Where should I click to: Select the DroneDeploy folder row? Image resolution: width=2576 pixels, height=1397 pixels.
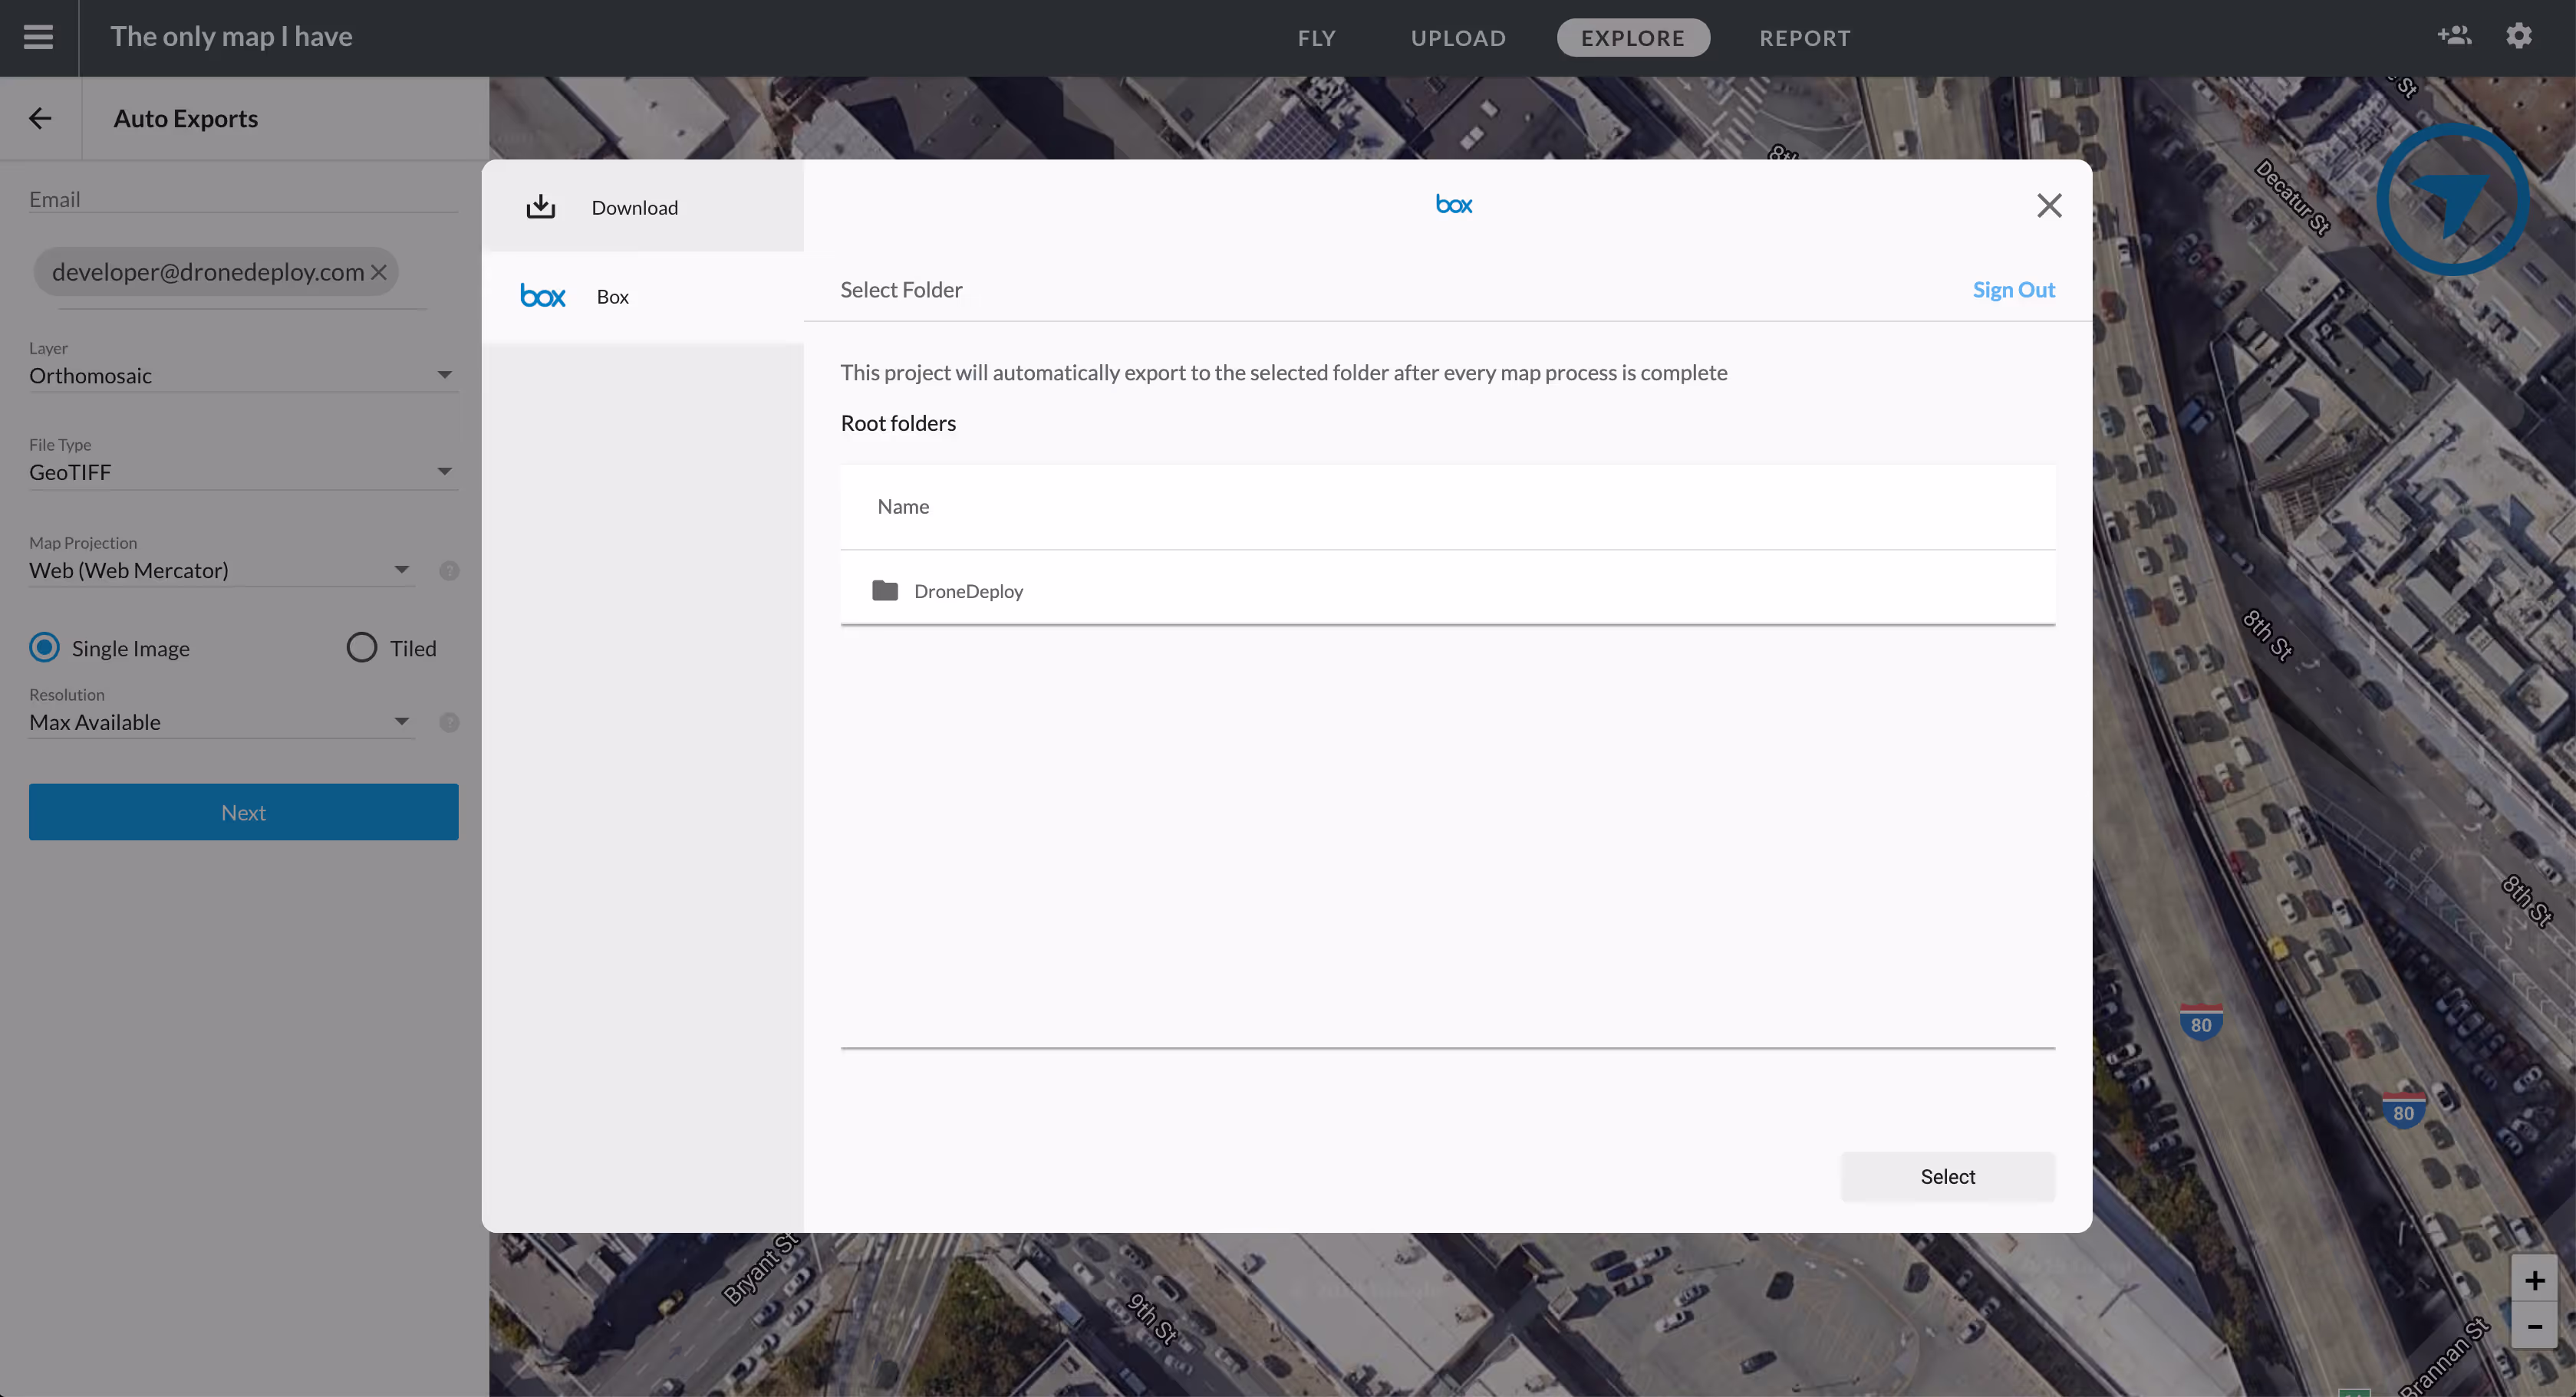pyautogui.click(x=968, y=590)
